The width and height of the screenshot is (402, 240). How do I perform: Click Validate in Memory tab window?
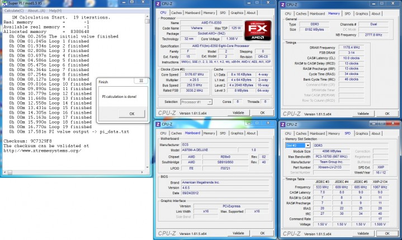(x=363, y=114)
